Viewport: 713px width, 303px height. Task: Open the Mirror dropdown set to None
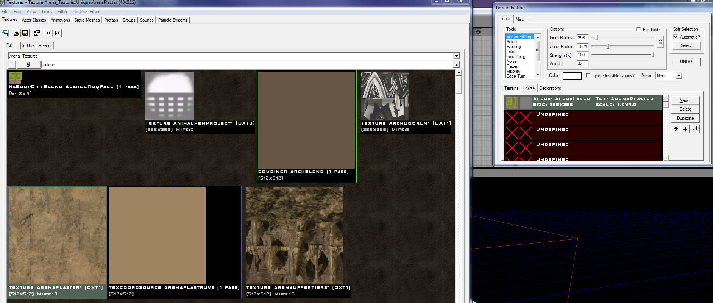pos(679,76)
